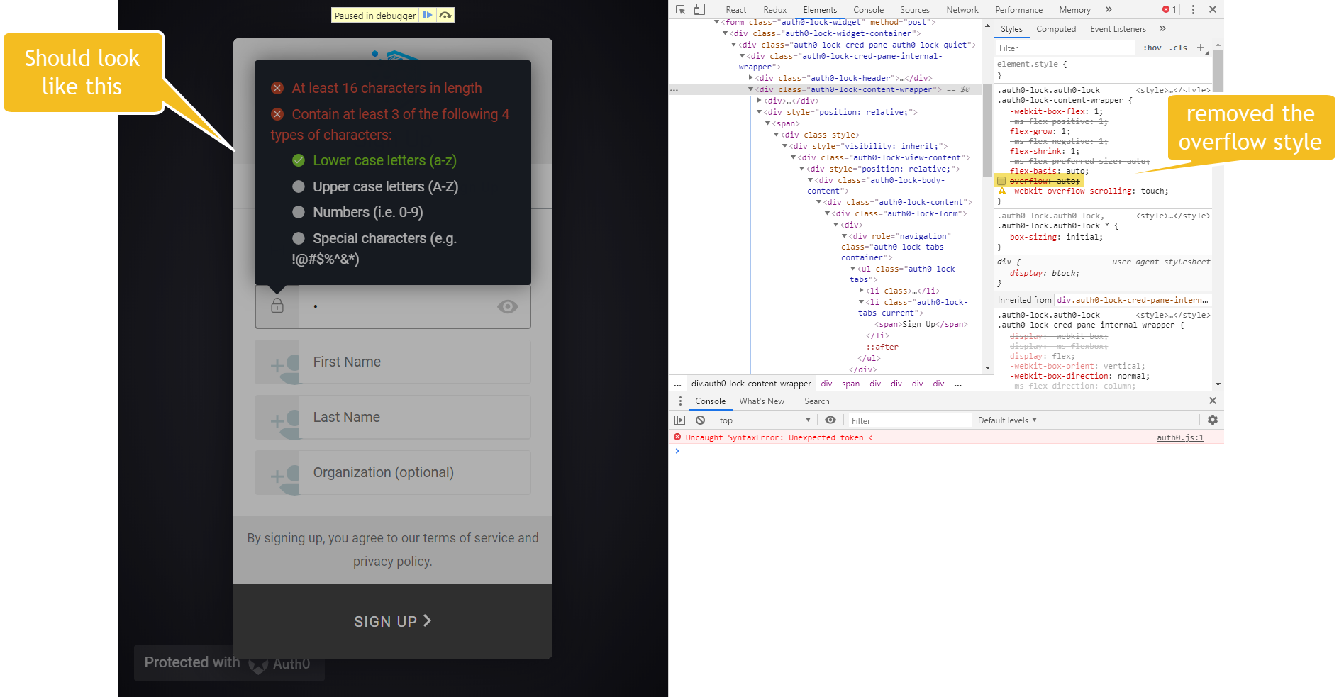Click in the console Filter field

pos(910,420)
